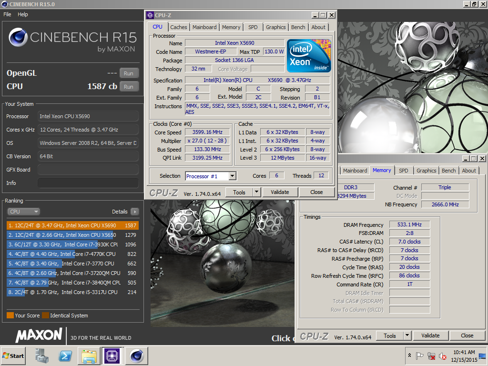
Task: Select ranking row Xeon X5690 score 1587
Action: (72, 225)
